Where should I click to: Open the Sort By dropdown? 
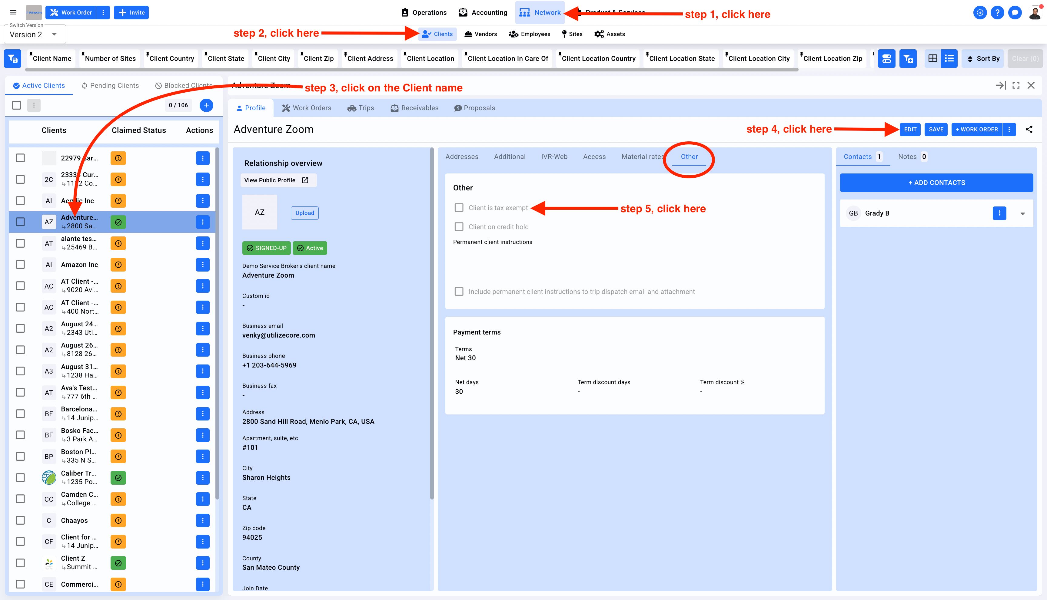983,58
